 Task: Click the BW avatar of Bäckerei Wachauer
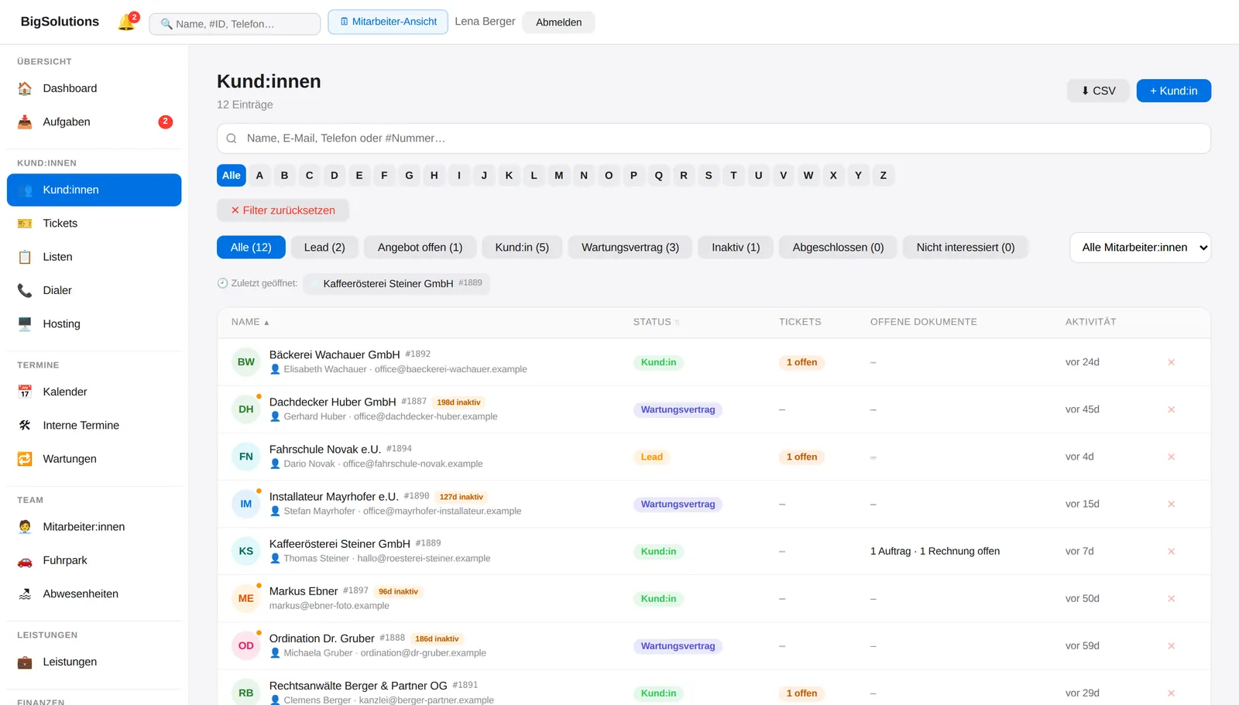245,361
